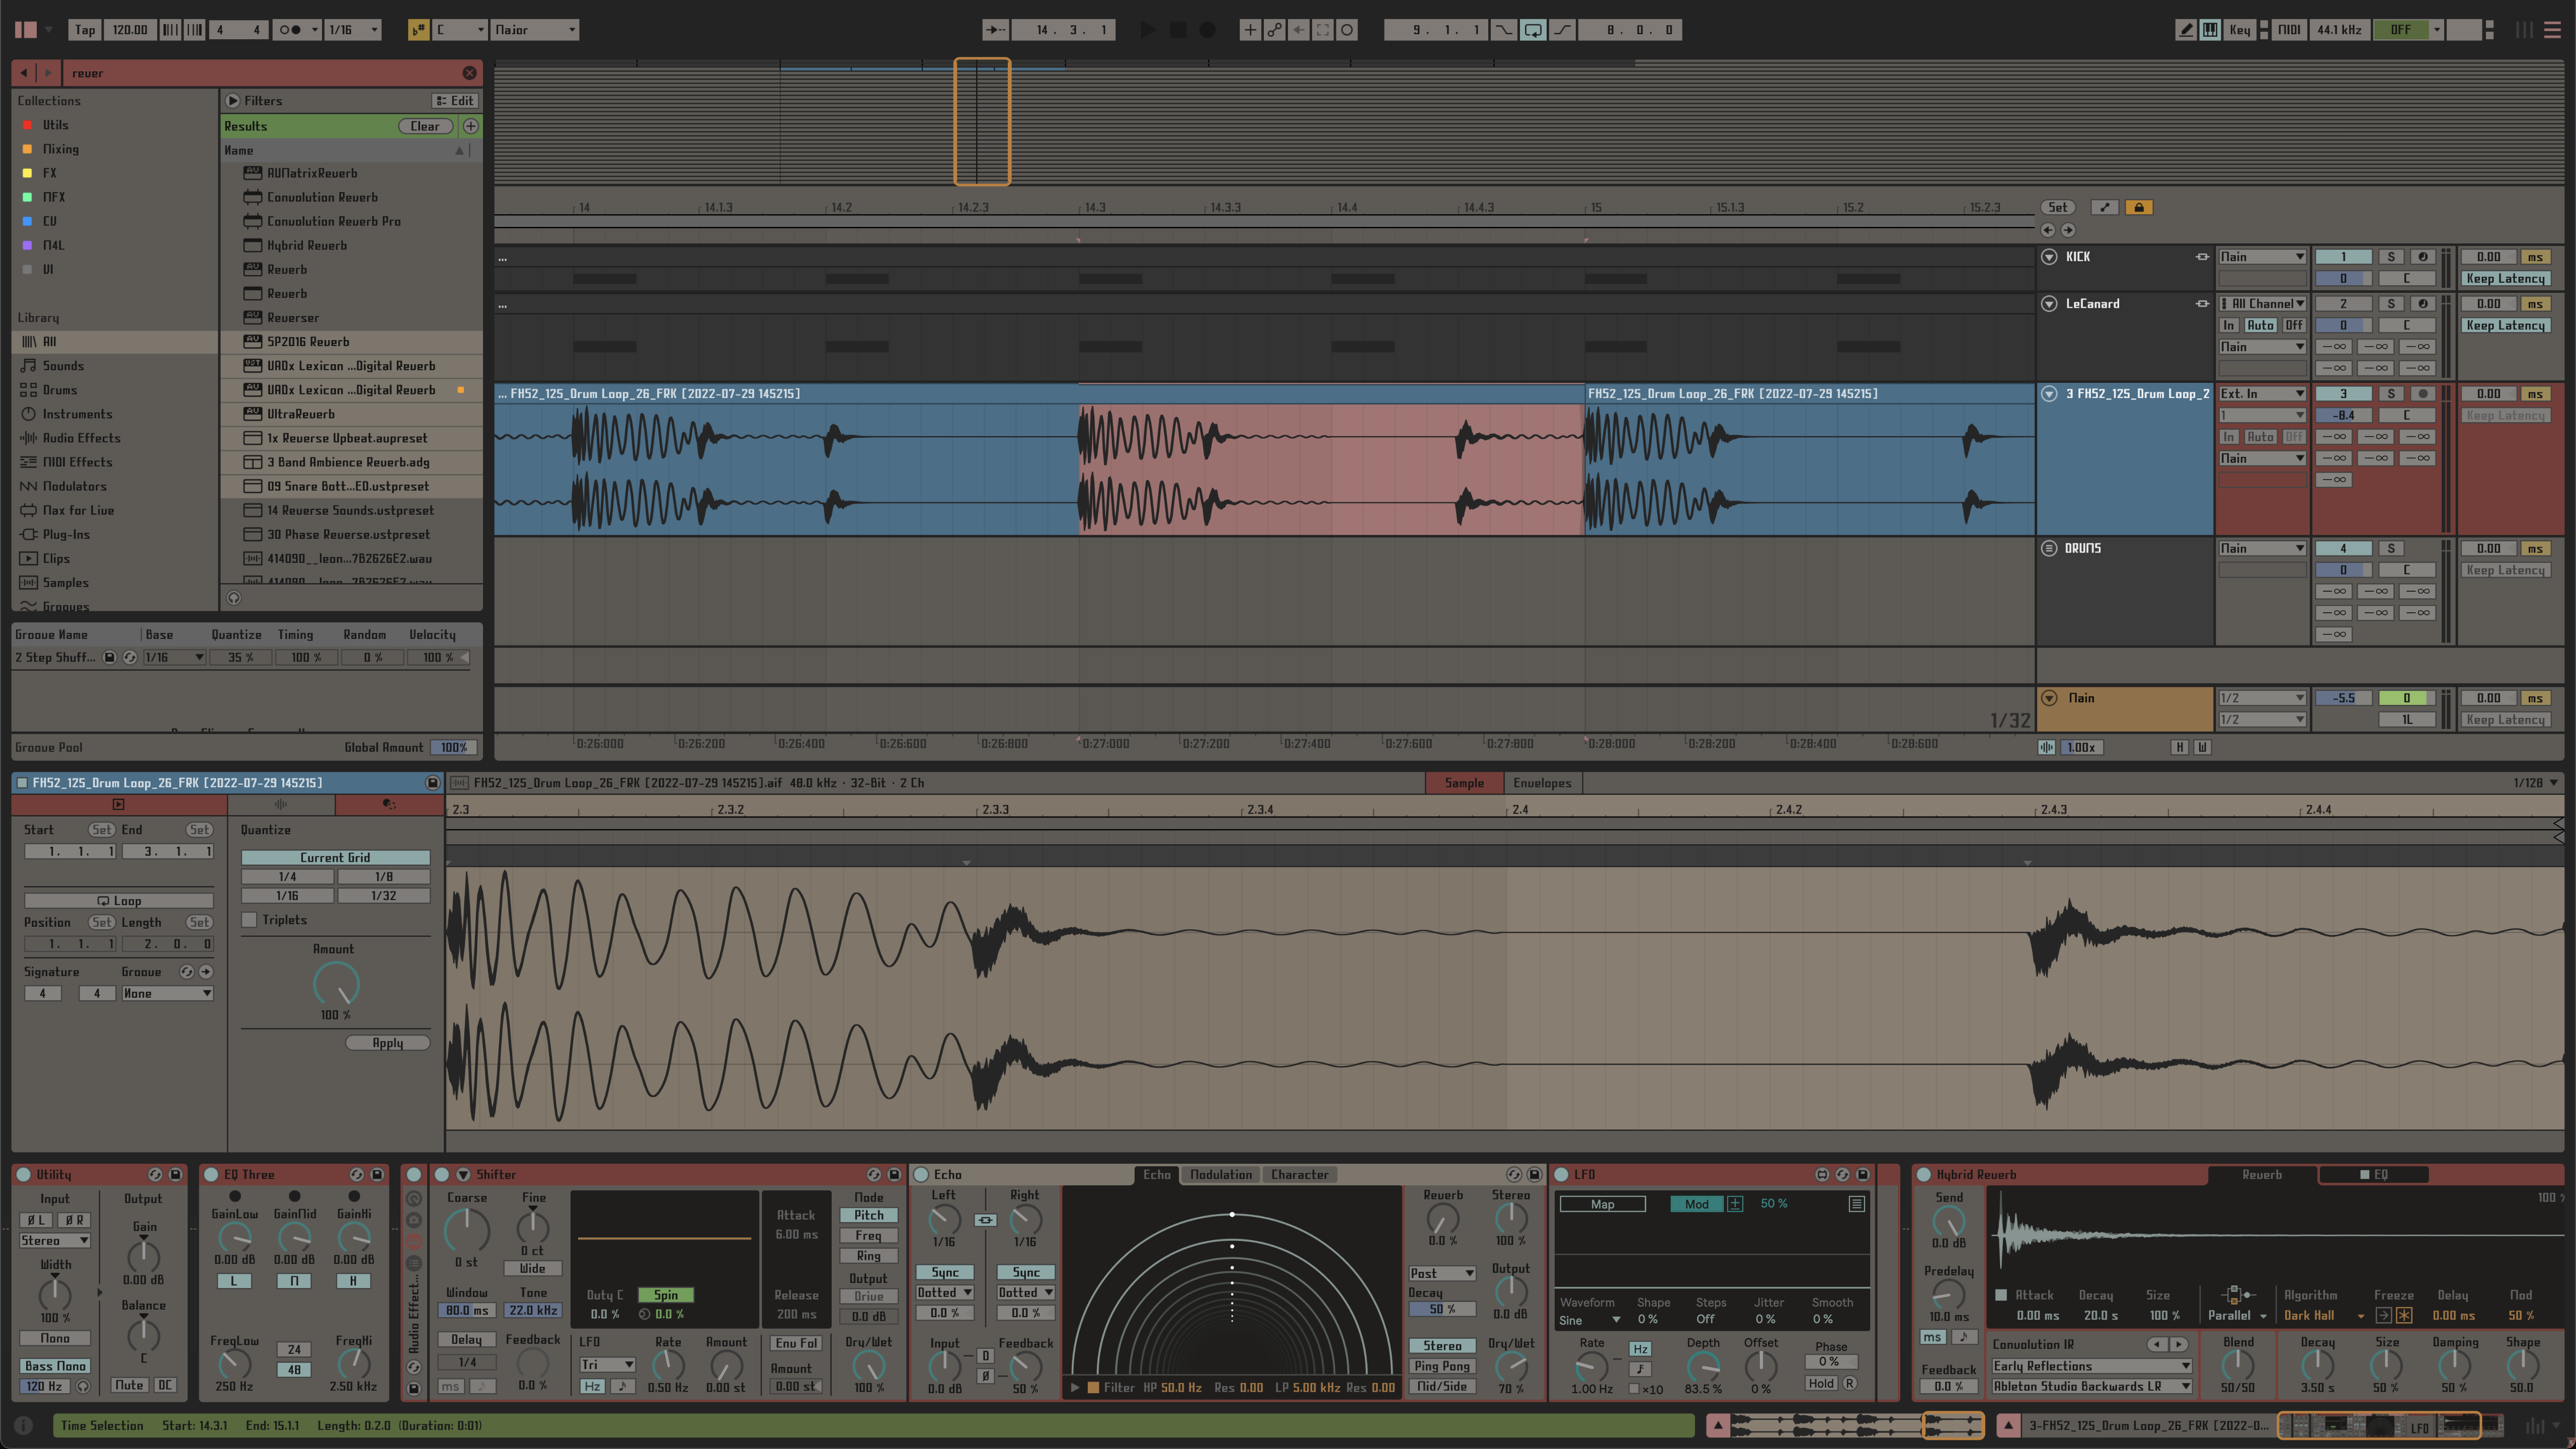Viewport: 2576px width, 1449px height.
Task: Click the 120.00 tempo field
Action: (130, 30)
